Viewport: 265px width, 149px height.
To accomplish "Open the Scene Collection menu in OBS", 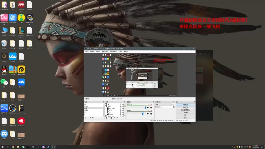I will point(113,52).
